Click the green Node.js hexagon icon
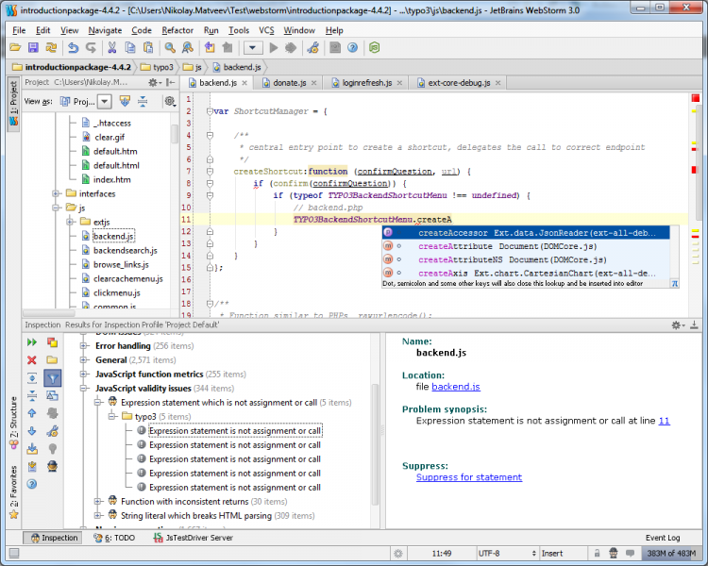The width and height of the screenshot is (708, 566). [375, 47]
